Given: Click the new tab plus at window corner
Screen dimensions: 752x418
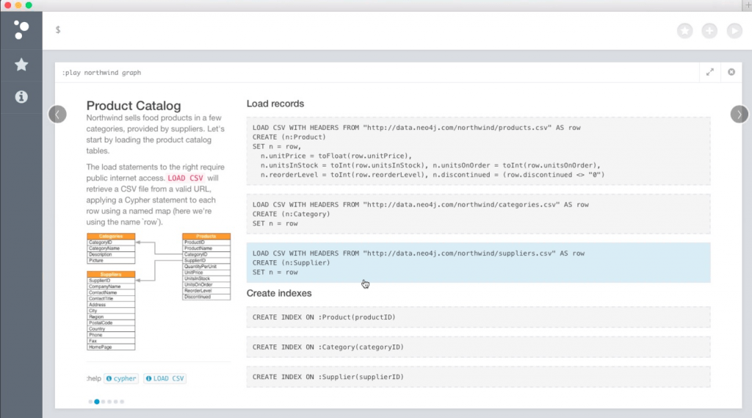Looking at the screenshot, I should (x=748, y=5).
